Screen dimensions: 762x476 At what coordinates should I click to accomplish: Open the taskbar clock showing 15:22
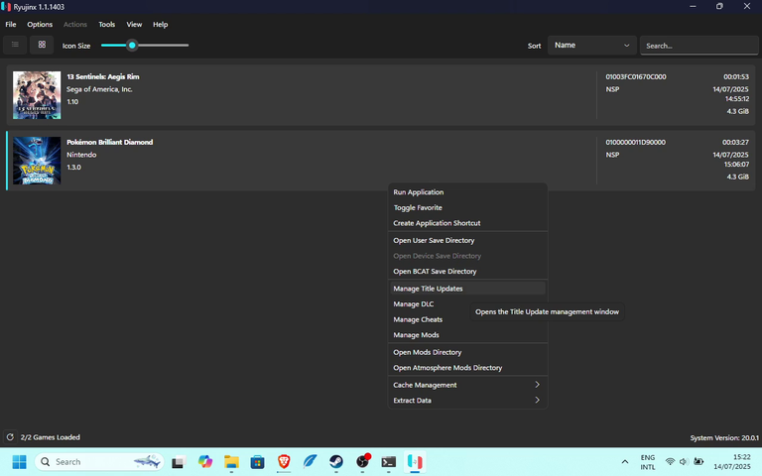[x=731, y=462]
